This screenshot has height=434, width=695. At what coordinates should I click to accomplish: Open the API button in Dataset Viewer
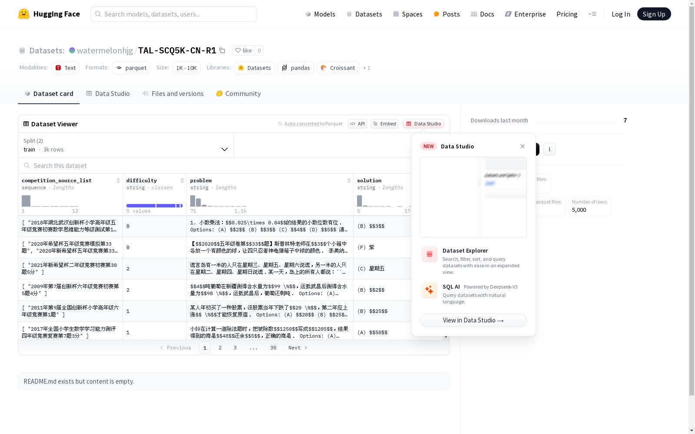(x=357, y=124)
